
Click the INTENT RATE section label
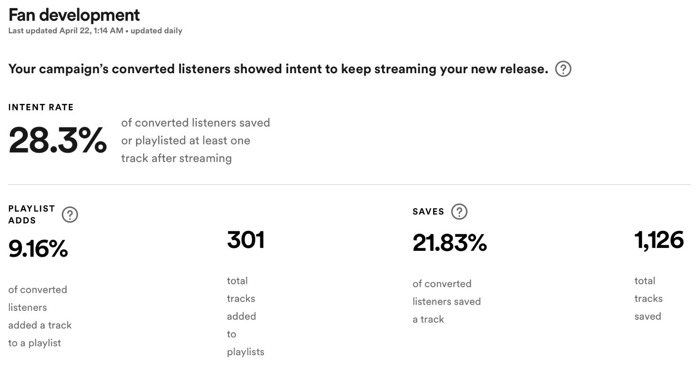coord(41,107)
